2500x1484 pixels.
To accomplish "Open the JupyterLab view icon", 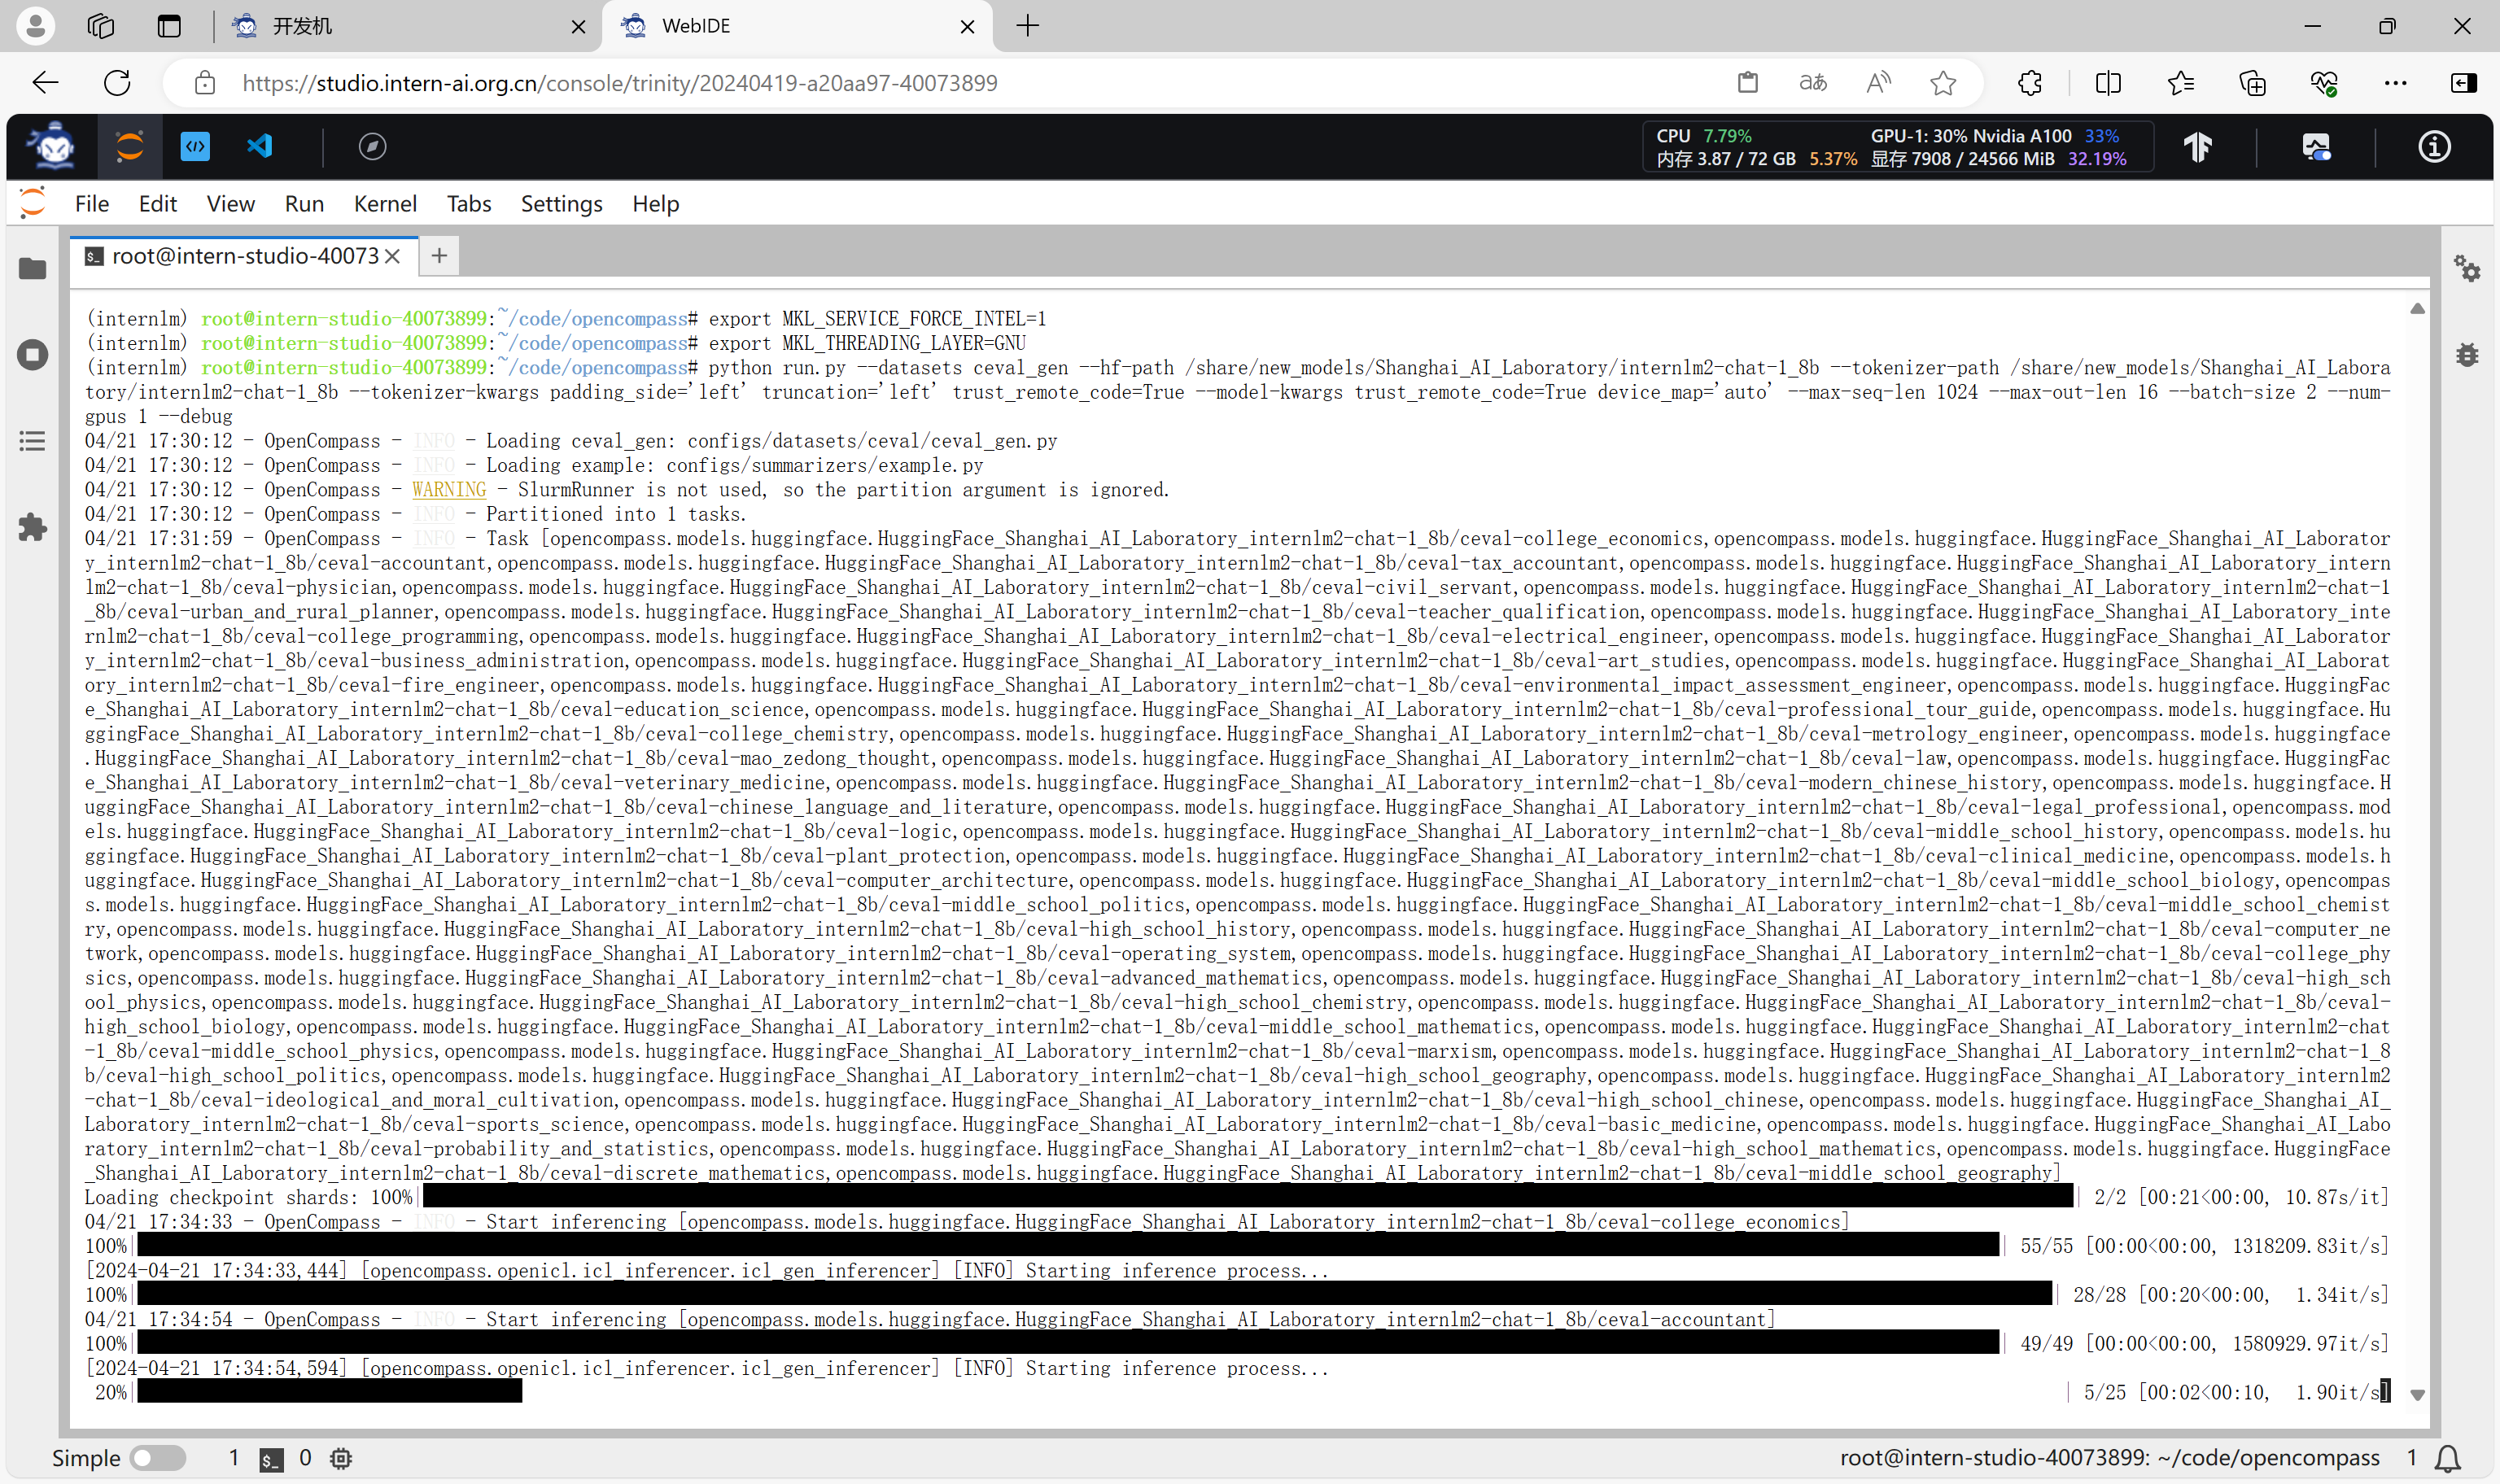I will tap(130, 147).
